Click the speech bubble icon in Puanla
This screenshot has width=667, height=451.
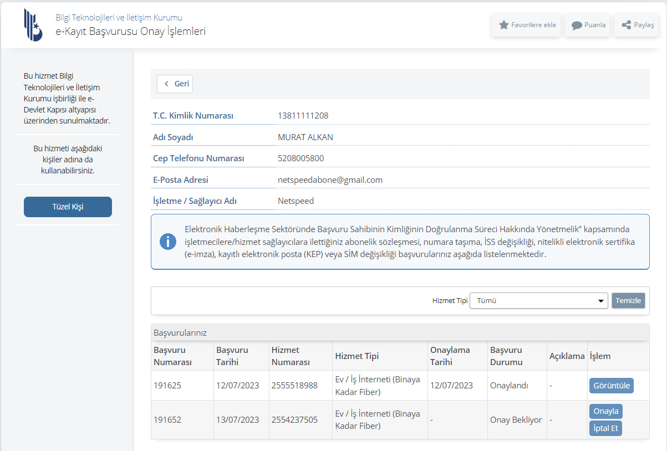coord(577,25)
